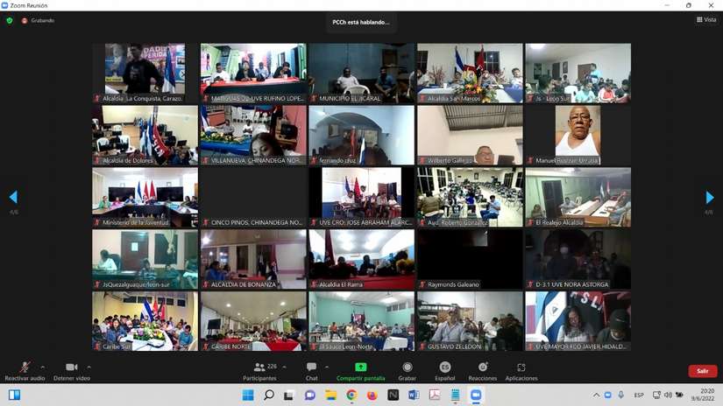
Task: Expand the chevron next to Participantes
Action: click(x=285, y=367)
